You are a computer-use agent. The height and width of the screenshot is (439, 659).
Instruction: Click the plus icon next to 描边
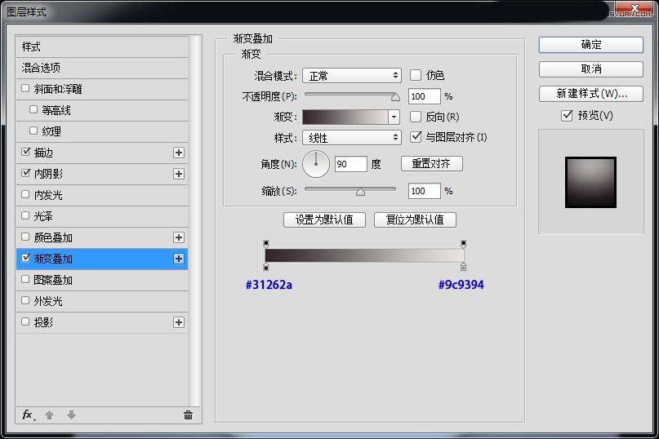(179, 153)
